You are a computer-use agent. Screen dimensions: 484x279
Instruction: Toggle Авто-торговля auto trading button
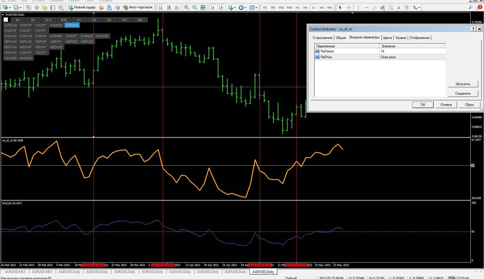point(138,8)
